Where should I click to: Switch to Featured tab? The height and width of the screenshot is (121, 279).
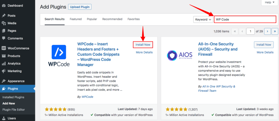click(x=76, y=19)
